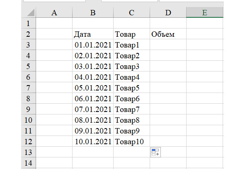Viewport: 245px width, 169px height.
Task: Select cell containing Товар10
Action: click(x=131, y=141)
